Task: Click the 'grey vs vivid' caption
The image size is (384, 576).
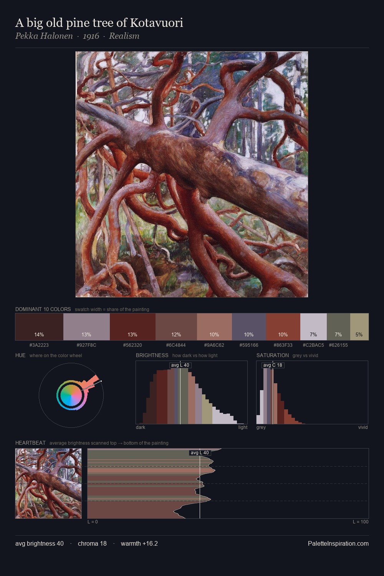Action: pos(305,356)
